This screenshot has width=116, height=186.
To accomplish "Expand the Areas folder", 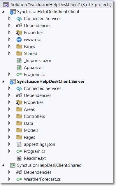I will pos(9,109).
